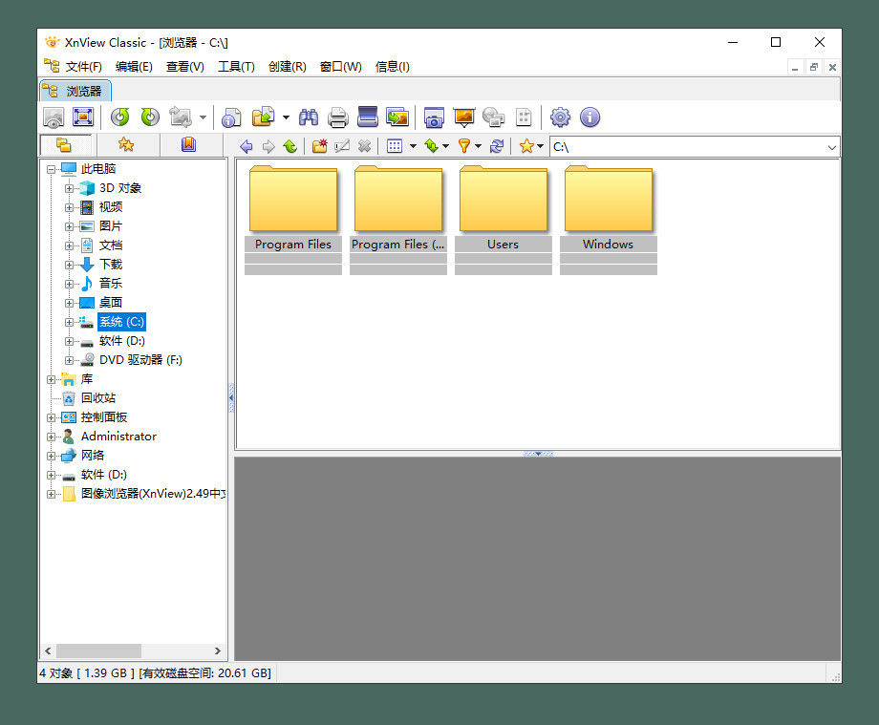Open settings with the gear icon
The image size is (879, 725).
pos(560,117)
